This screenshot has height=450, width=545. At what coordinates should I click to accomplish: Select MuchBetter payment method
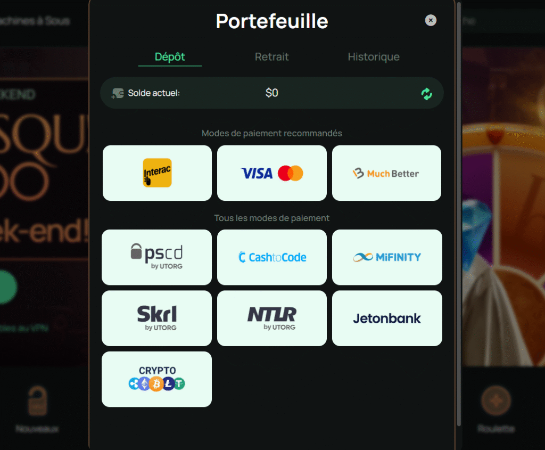[x=386, y=173]
